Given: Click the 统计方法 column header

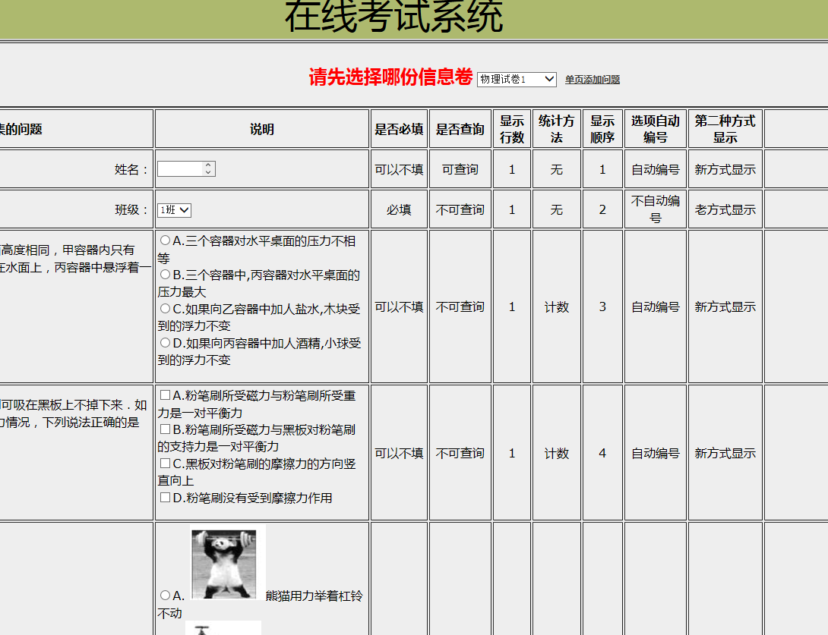Looking at the screenshot, I should (x=557, y=129).
